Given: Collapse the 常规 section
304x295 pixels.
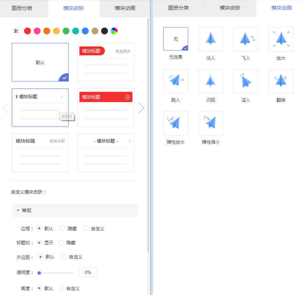Looking at the screenshot, I should [x=75, y=210].
